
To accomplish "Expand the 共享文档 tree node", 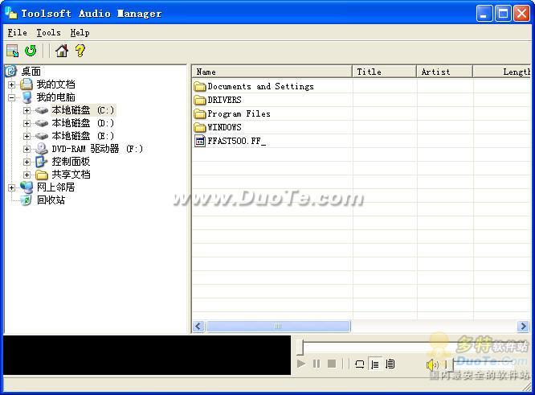I will tap(27, 175).
